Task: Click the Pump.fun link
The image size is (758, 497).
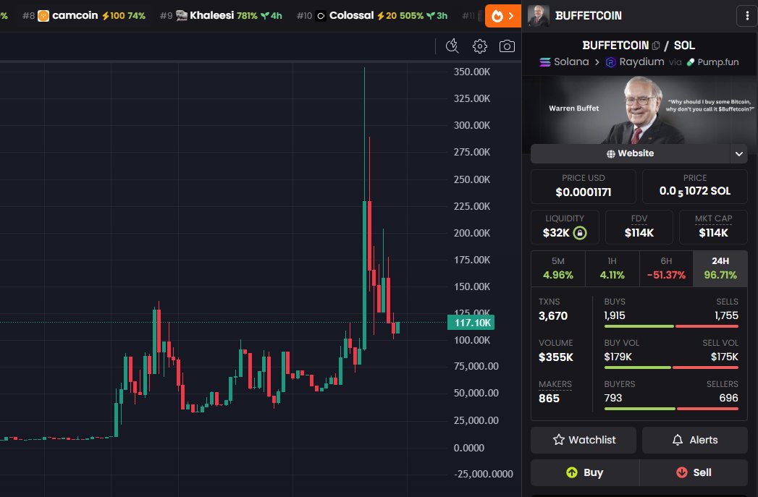Action: 712,61
